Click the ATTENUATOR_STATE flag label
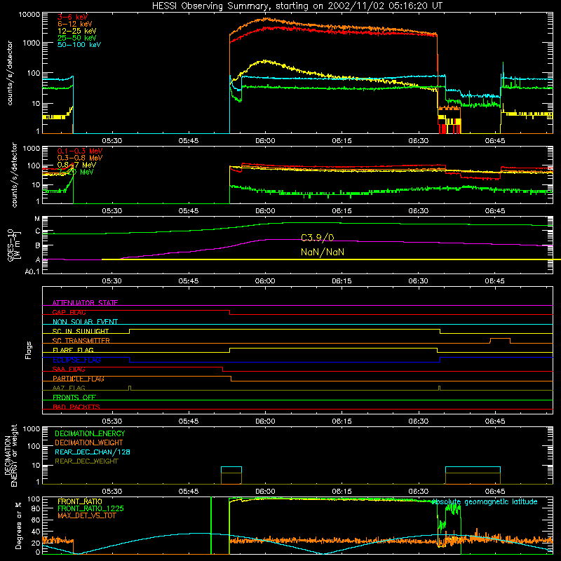The width and height of the screenshot is (561, 561). click(x=85, y=303)
